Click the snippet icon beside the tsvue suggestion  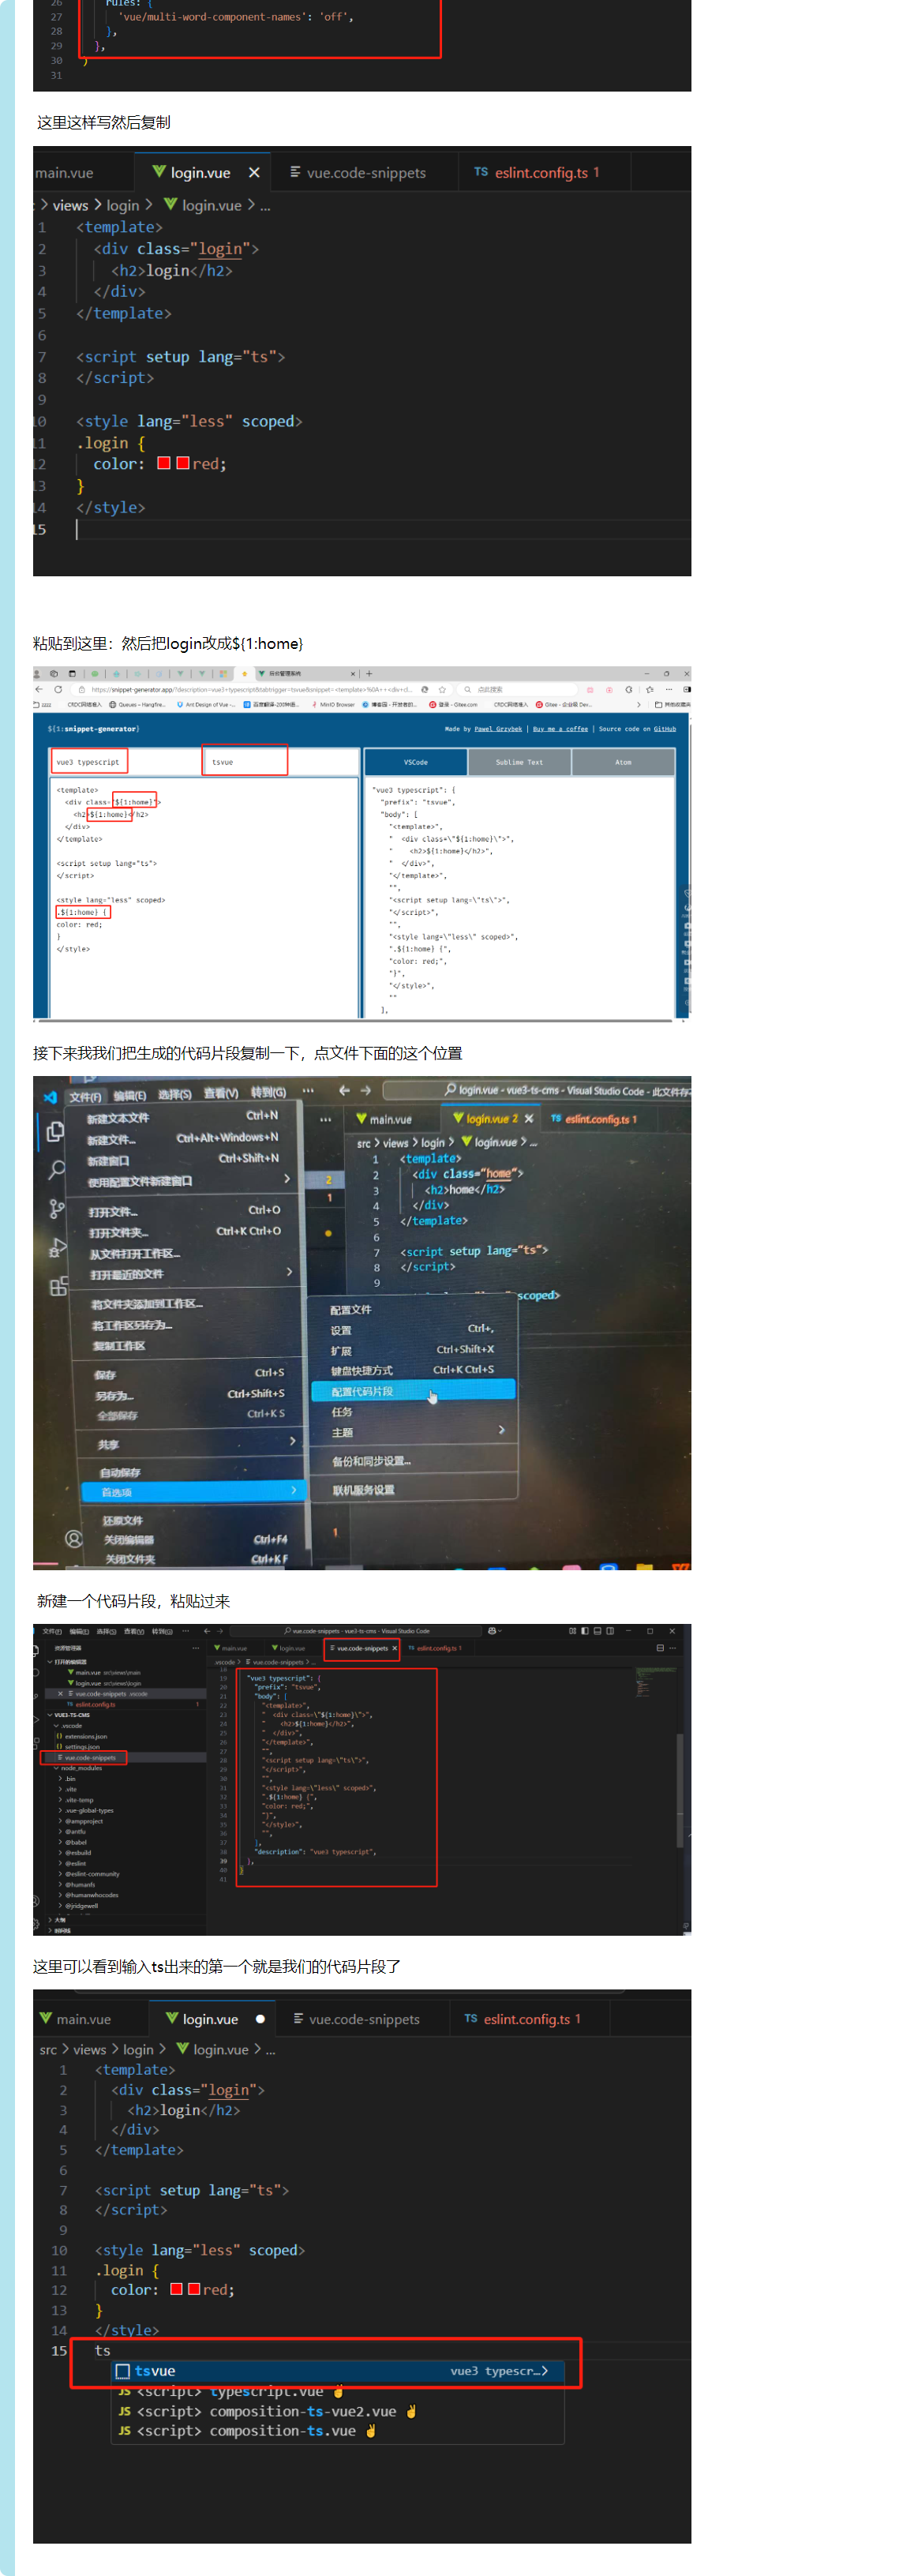pyautogui.click(x=123, y=2371)
